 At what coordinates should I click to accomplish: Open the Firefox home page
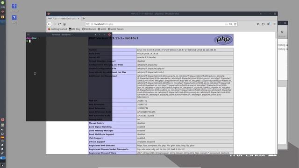coord(64,24)
